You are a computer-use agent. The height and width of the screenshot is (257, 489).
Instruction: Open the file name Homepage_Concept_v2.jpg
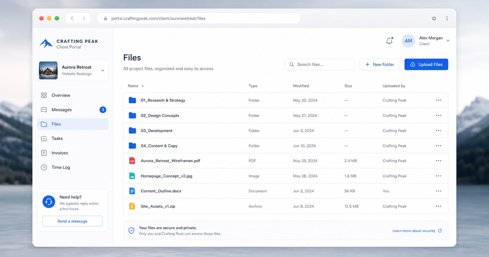[166, 176]
